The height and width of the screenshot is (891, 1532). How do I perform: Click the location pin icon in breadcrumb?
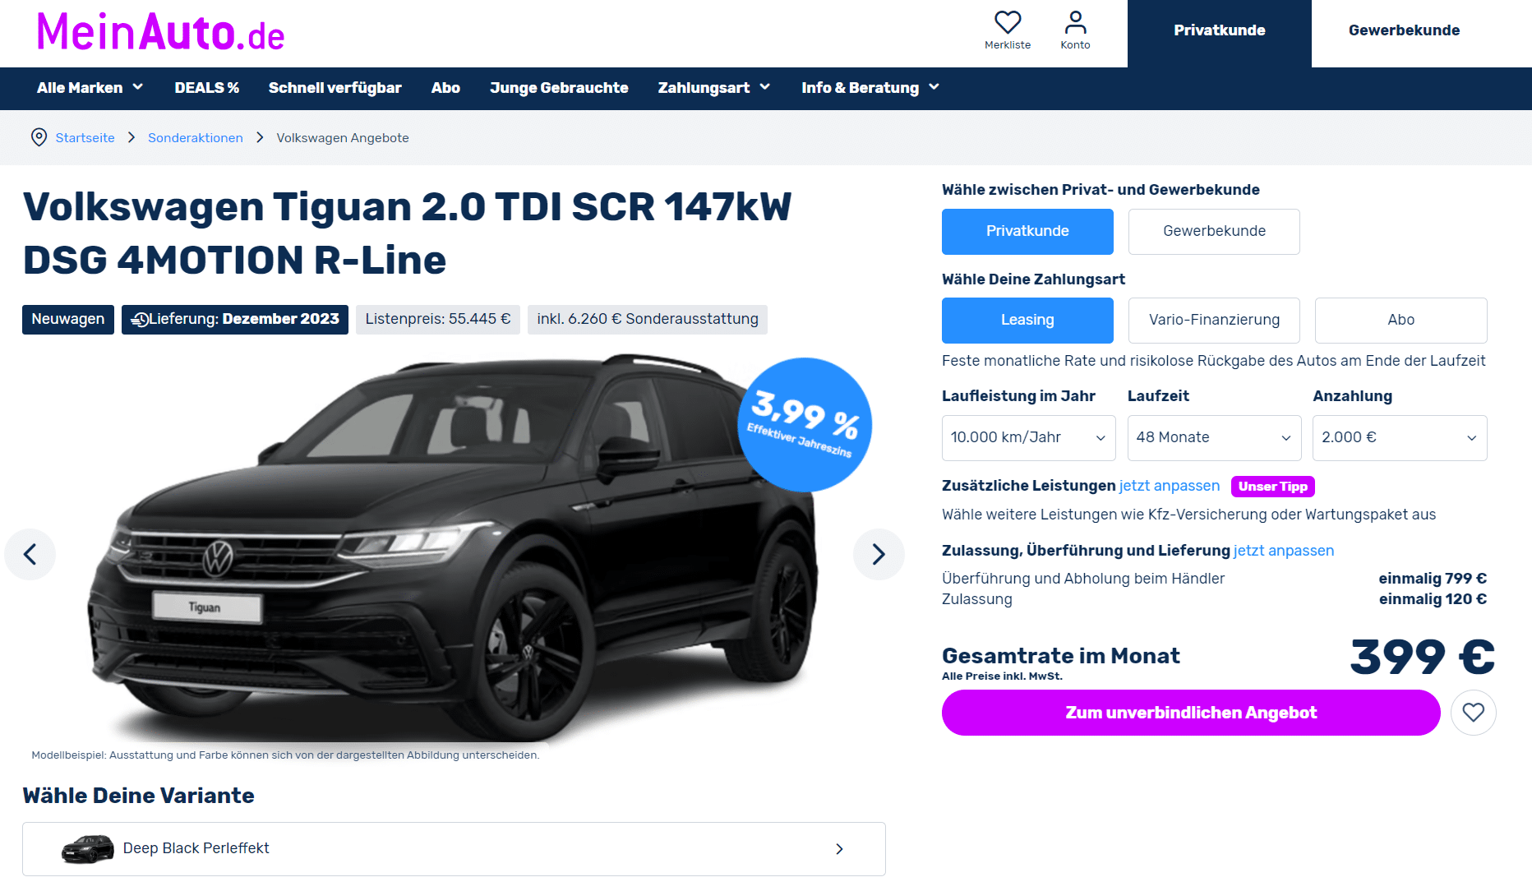click(39, 137)
